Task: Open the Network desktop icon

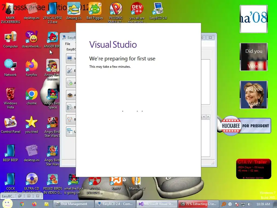Action: (x=11, y=68)
